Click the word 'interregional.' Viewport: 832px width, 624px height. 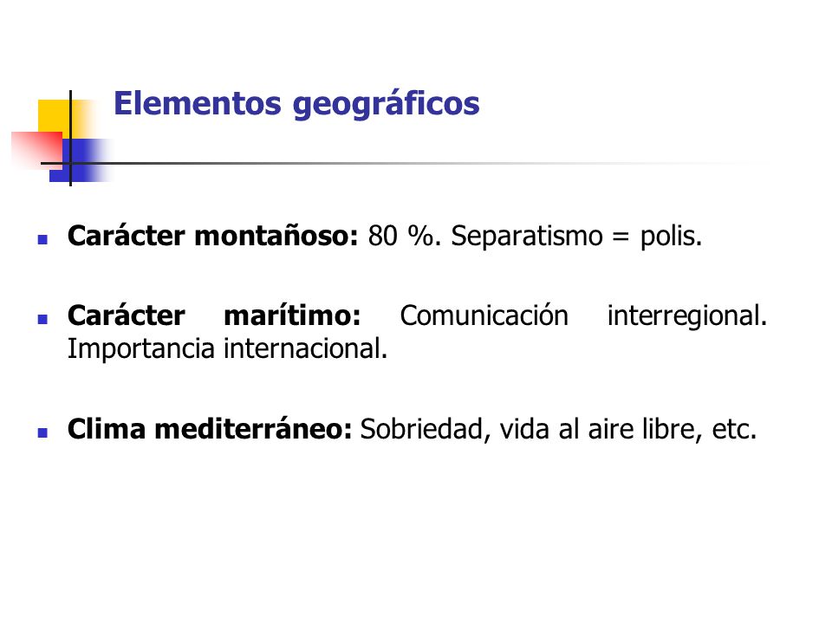[687, 317]
